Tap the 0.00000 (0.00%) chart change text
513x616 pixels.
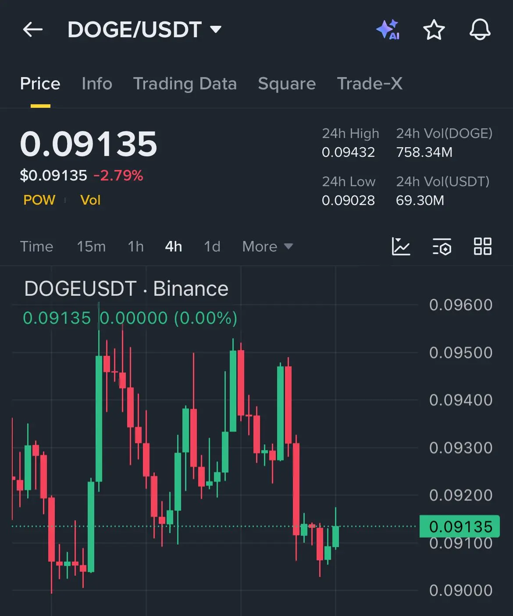point(169,318)
